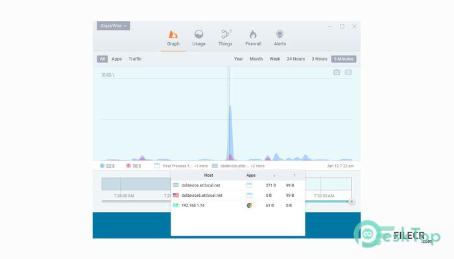Click the traffic spike on the graph
The image size is (454, 259).
tap(230, 131)
